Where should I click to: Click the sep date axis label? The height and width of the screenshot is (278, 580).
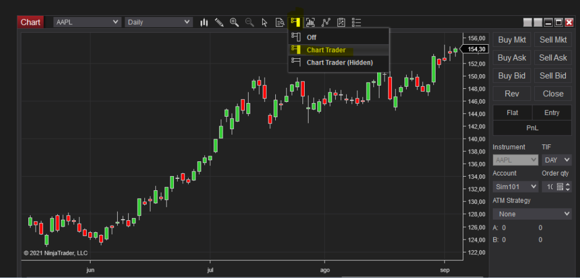click(x=445, y=270)
